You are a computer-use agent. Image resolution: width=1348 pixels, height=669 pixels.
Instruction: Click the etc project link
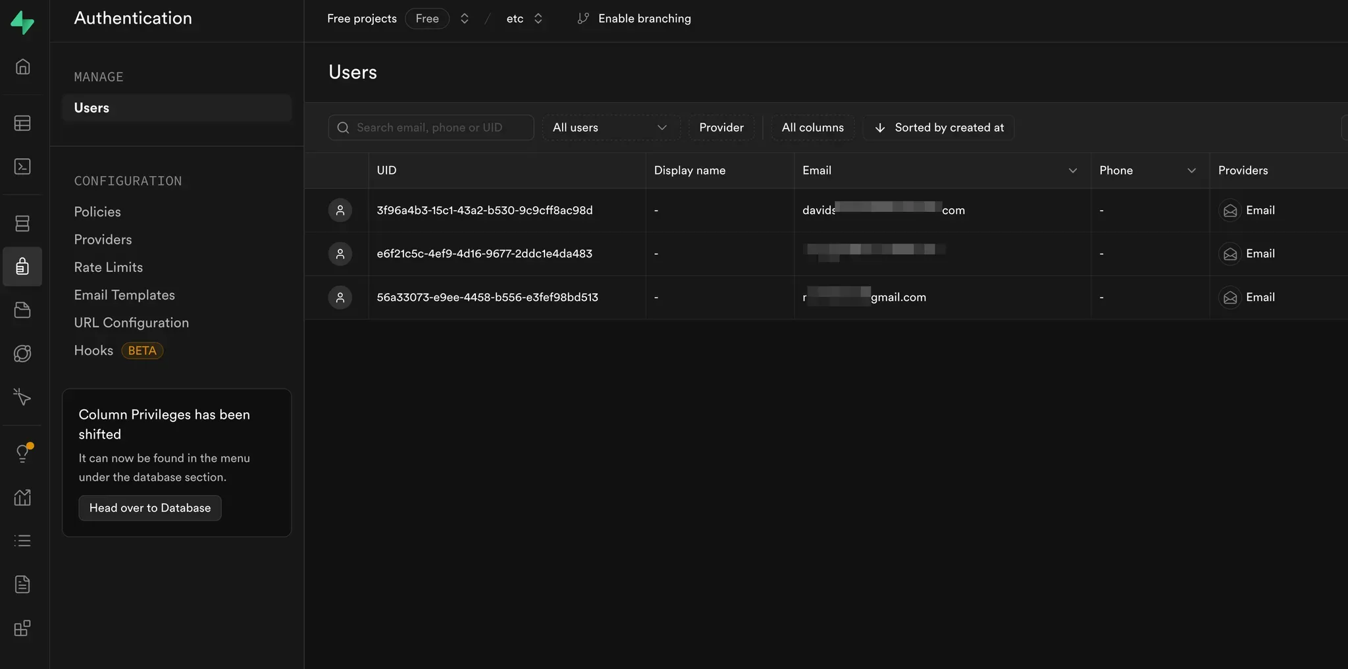515,18
